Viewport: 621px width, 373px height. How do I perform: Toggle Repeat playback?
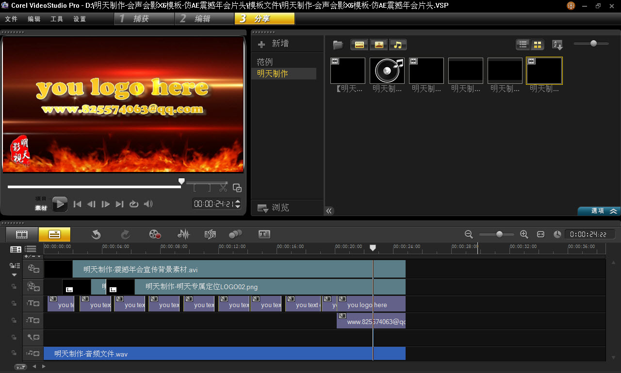click(x=134, y=204)
